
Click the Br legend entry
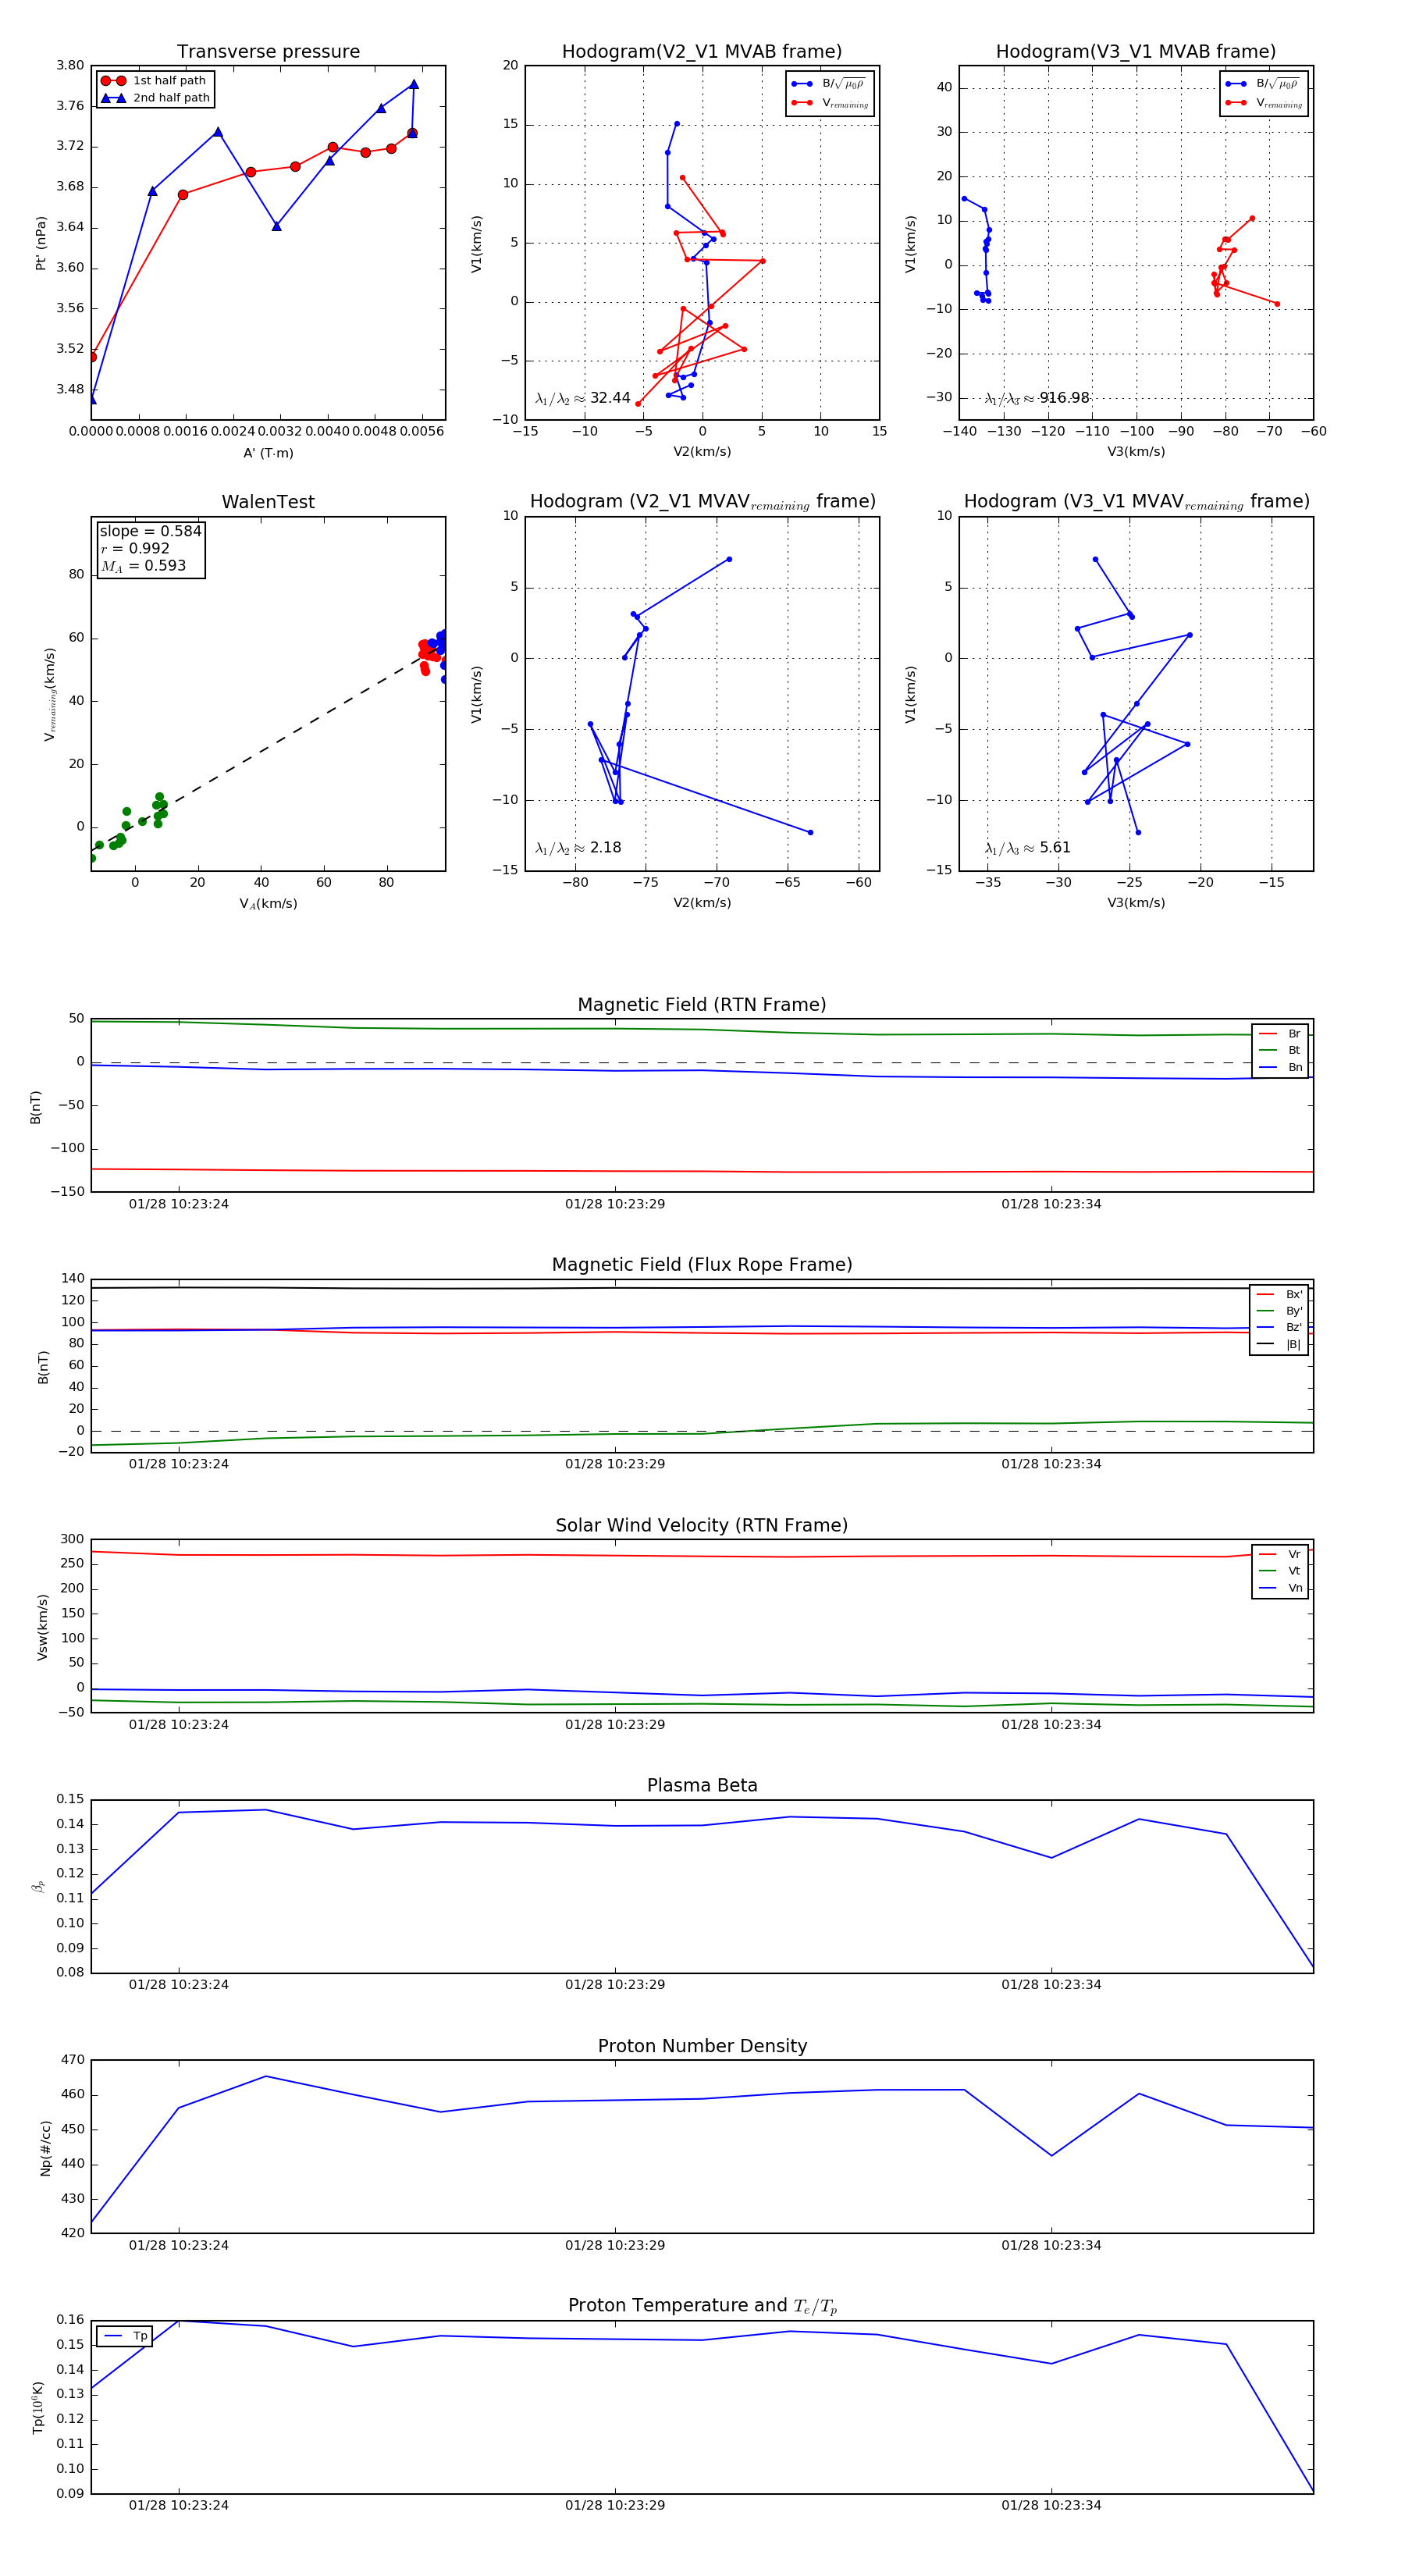[x=1280, y=1034]
